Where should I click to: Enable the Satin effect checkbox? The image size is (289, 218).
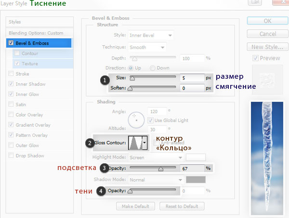tap(11, 104)
